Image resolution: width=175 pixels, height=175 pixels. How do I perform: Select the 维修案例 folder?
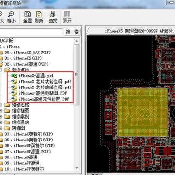tap(20, 117)
